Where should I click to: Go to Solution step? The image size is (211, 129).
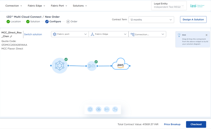[x=33, y=21]
